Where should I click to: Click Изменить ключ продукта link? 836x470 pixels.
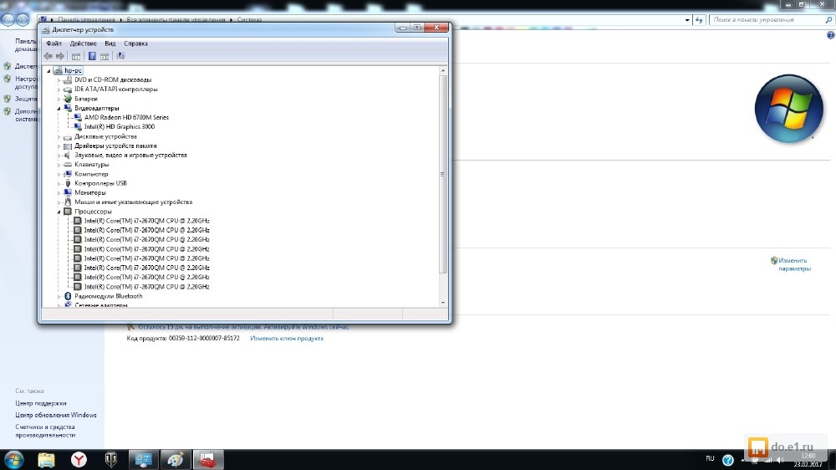(287, 338)
